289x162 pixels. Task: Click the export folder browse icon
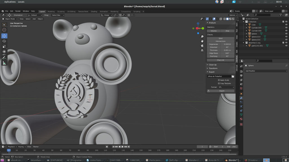(233, 76)
